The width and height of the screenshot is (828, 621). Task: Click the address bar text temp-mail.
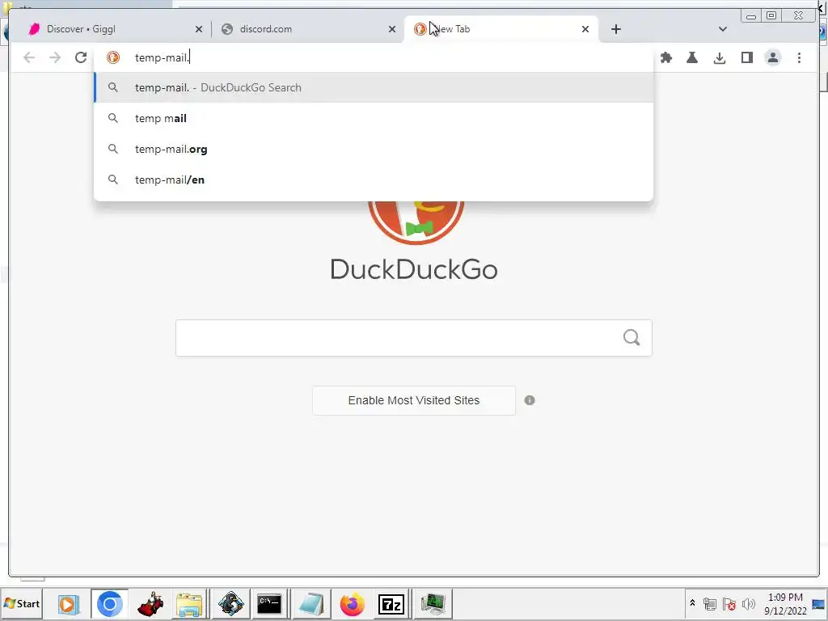point(162,57)
